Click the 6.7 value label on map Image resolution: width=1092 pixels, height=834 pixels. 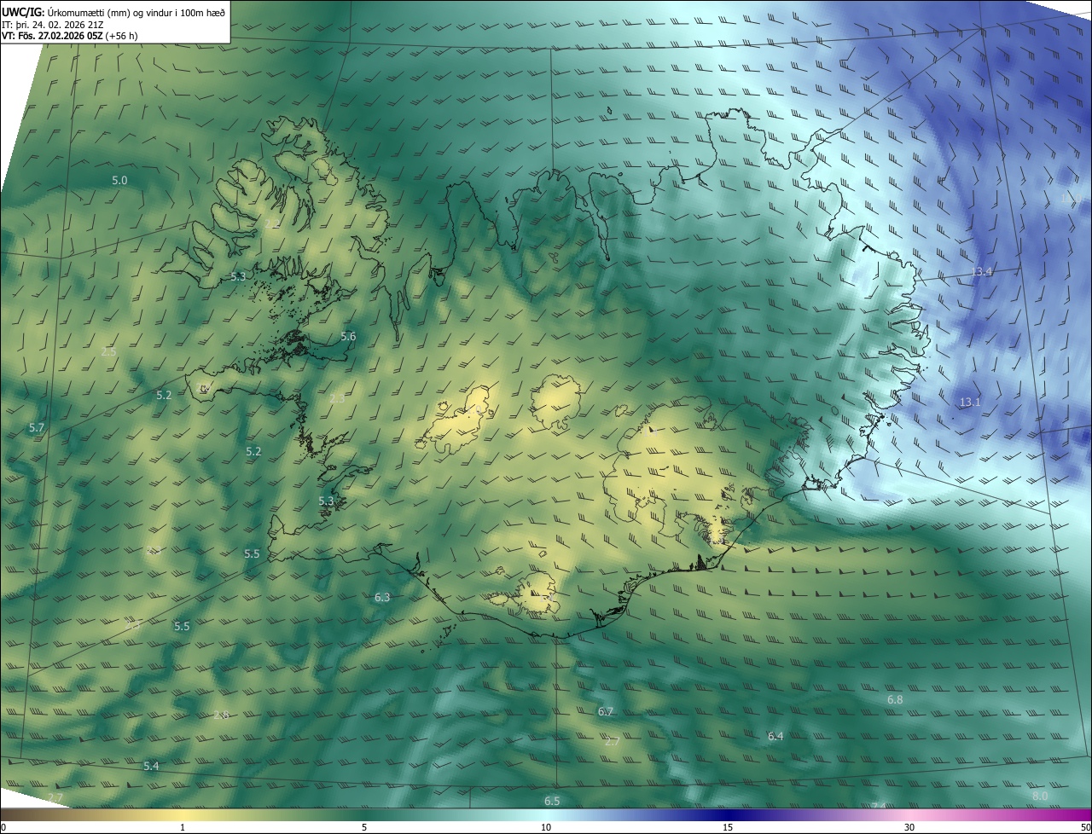click(606, 711)
